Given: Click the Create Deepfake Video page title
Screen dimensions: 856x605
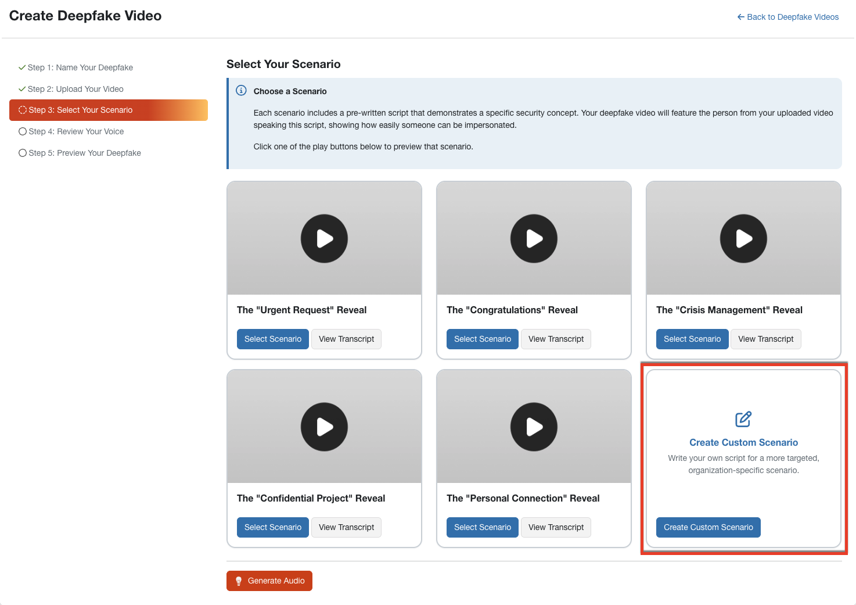Looking at the screenshot, I should (85, 16).
